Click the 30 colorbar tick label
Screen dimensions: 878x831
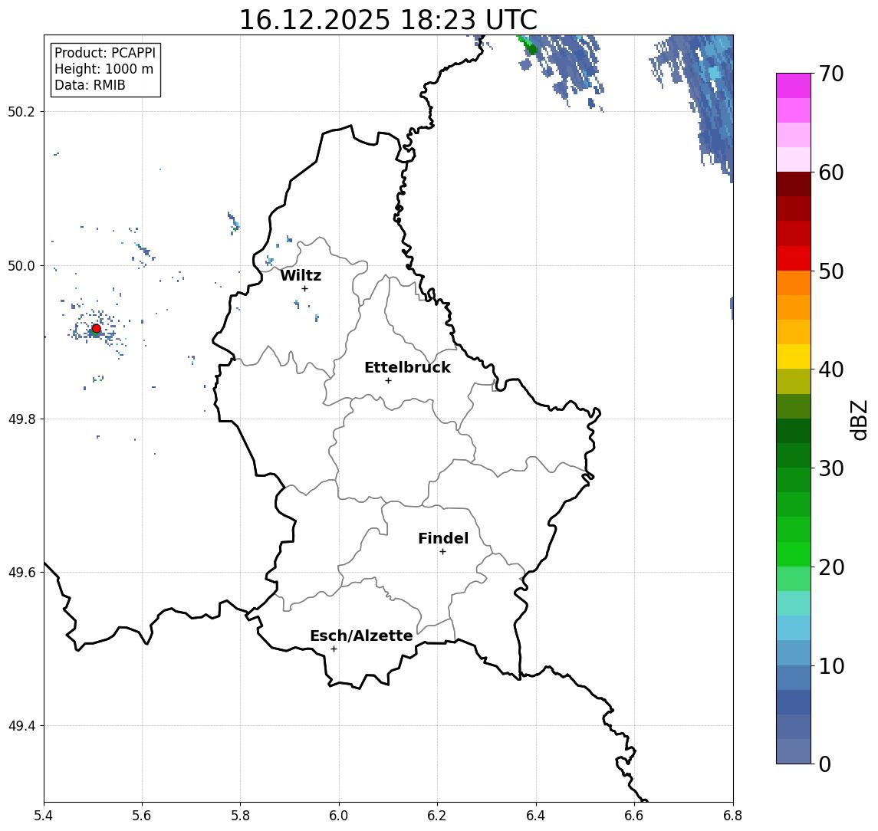[x=831, y=468]
